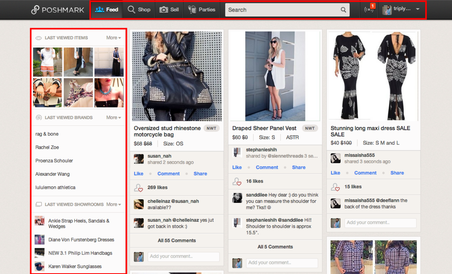
Task: Expand More in Last Viewed Brands
Action: point(113,118)
